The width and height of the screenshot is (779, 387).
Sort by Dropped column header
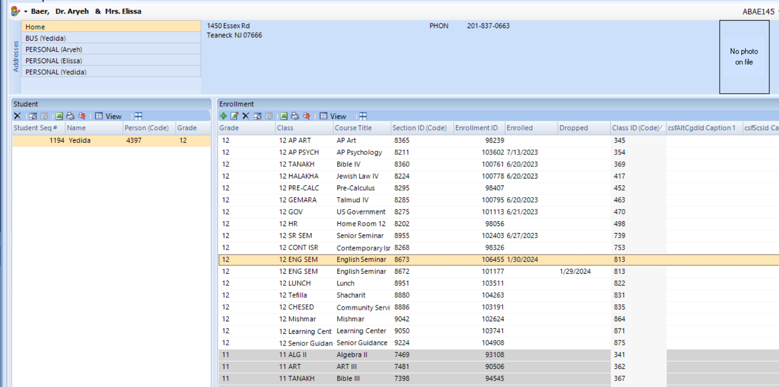pyautogui.click(x=584, y=128)
